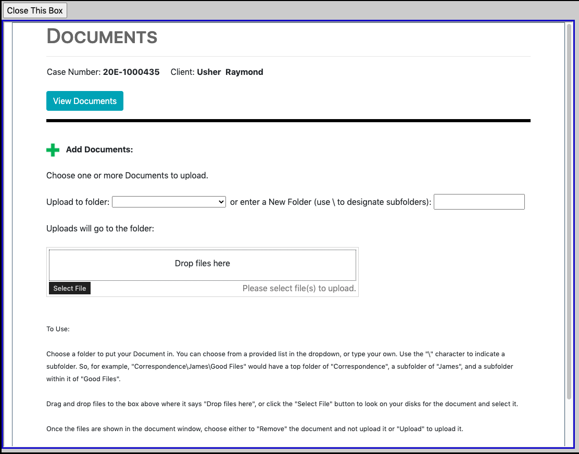Click the Drop files here area
This screenshot has width=579, height=454.
[x=202, y=264]
